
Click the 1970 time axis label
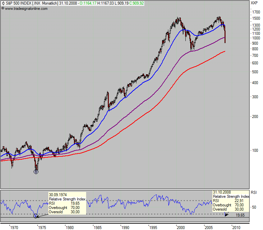(14, 227)
